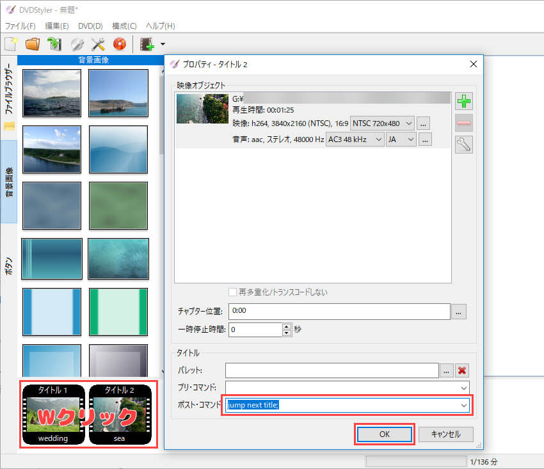This screenshot has width=544, height=469.
Task: Click the キャンセル button
Action: click(x=446, y=434)
